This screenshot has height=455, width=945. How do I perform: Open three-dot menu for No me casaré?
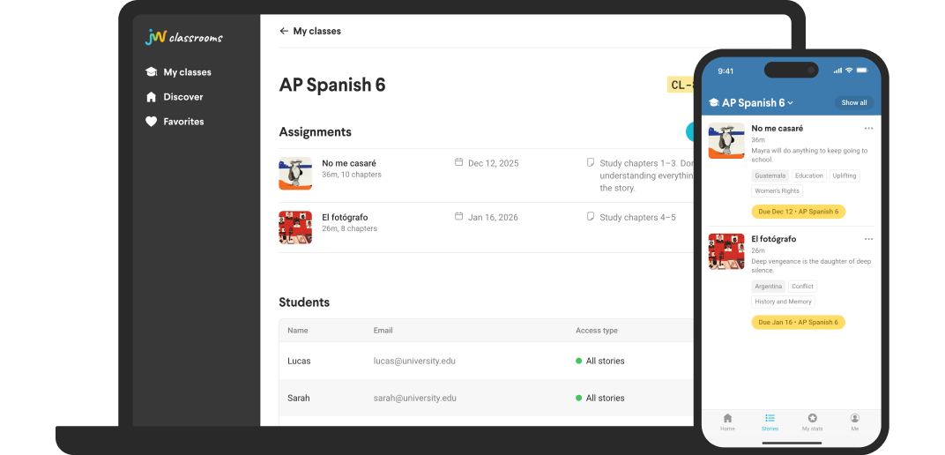[x=868, y=129]
